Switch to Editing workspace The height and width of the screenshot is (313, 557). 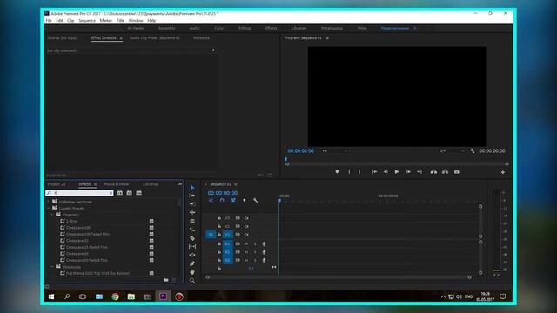tap(245, 29)
